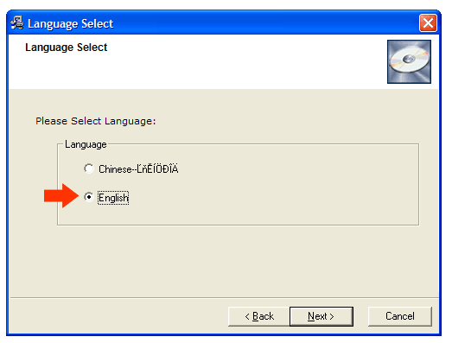Viewport: 452px width, 343px height.
Task: Close the Language Select dialog window
Action: [x=428, y=23]
